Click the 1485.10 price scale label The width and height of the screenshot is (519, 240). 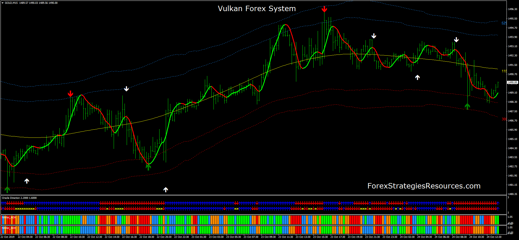[x=512, y=139]
